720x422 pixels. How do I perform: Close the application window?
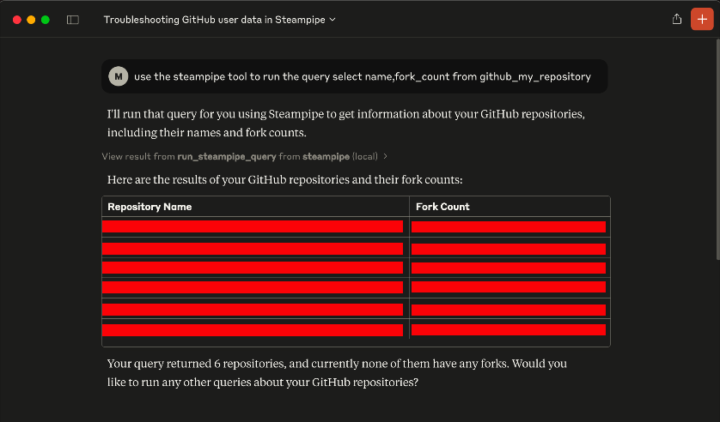click(16, 19)
